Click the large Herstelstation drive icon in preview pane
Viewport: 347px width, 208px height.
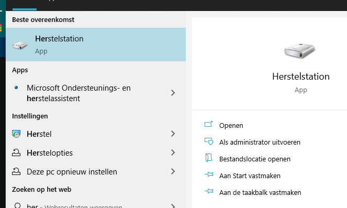coord(300,51)
